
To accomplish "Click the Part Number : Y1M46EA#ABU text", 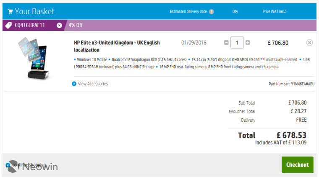I will pyautogui.click(x=292, y=84).
